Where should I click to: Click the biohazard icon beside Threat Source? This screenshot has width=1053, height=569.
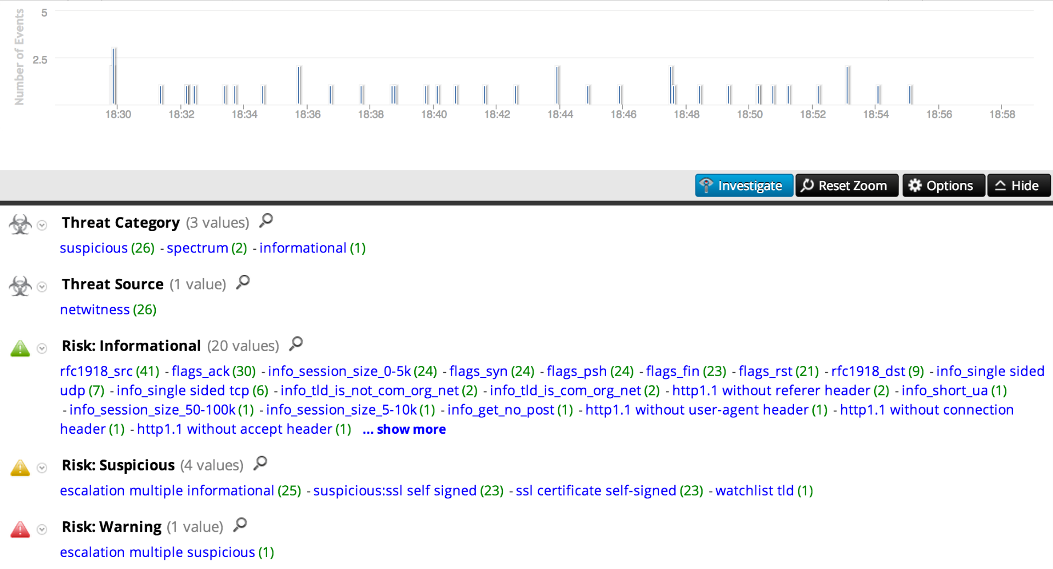20,285
